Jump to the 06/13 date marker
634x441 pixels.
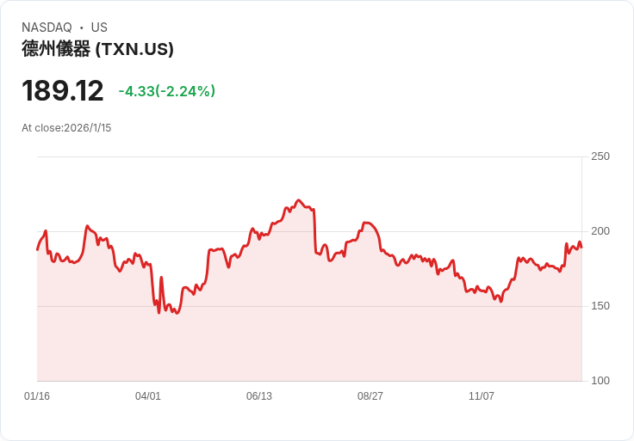[259, 396]
